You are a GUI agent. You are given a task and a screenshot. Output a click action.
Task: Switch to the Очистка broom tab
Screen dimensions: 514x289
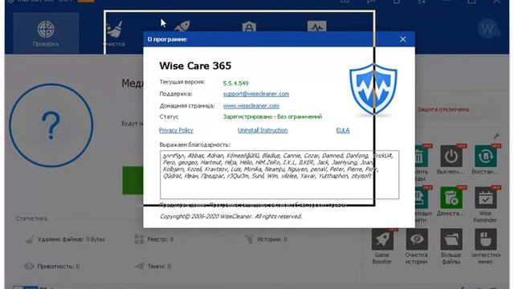114,34
